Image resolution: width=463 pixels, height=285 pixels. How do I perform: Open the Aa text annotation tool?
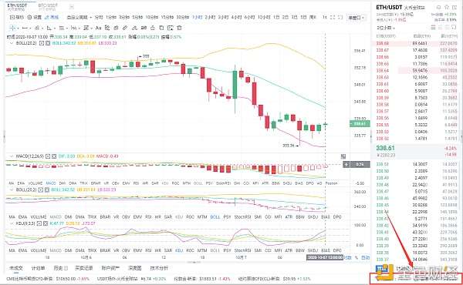(x=98, y=28)
